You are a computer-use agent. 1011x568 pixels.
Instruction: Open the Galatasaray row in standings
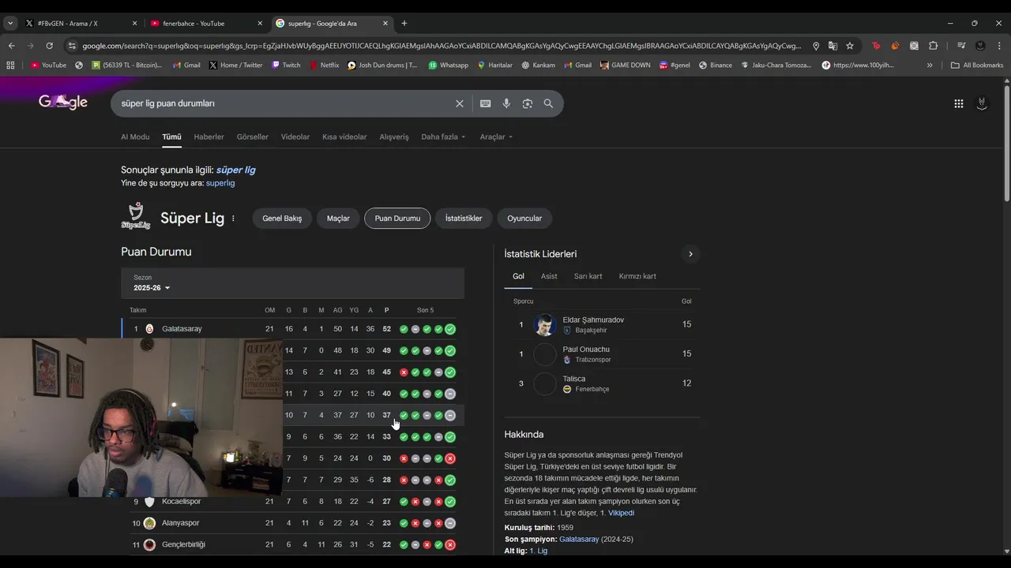tap(292, 329)
